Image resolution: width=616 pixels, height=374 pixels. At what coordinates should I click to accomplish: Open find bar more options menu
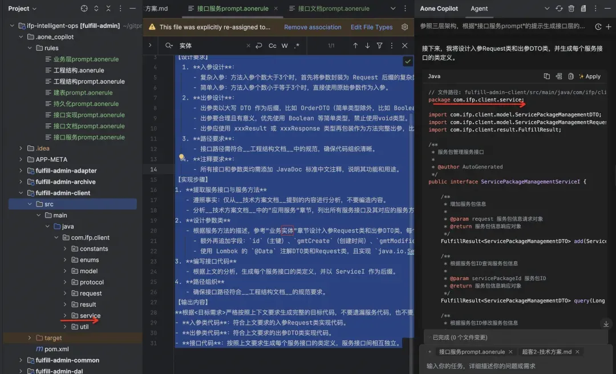click(392, 46)
